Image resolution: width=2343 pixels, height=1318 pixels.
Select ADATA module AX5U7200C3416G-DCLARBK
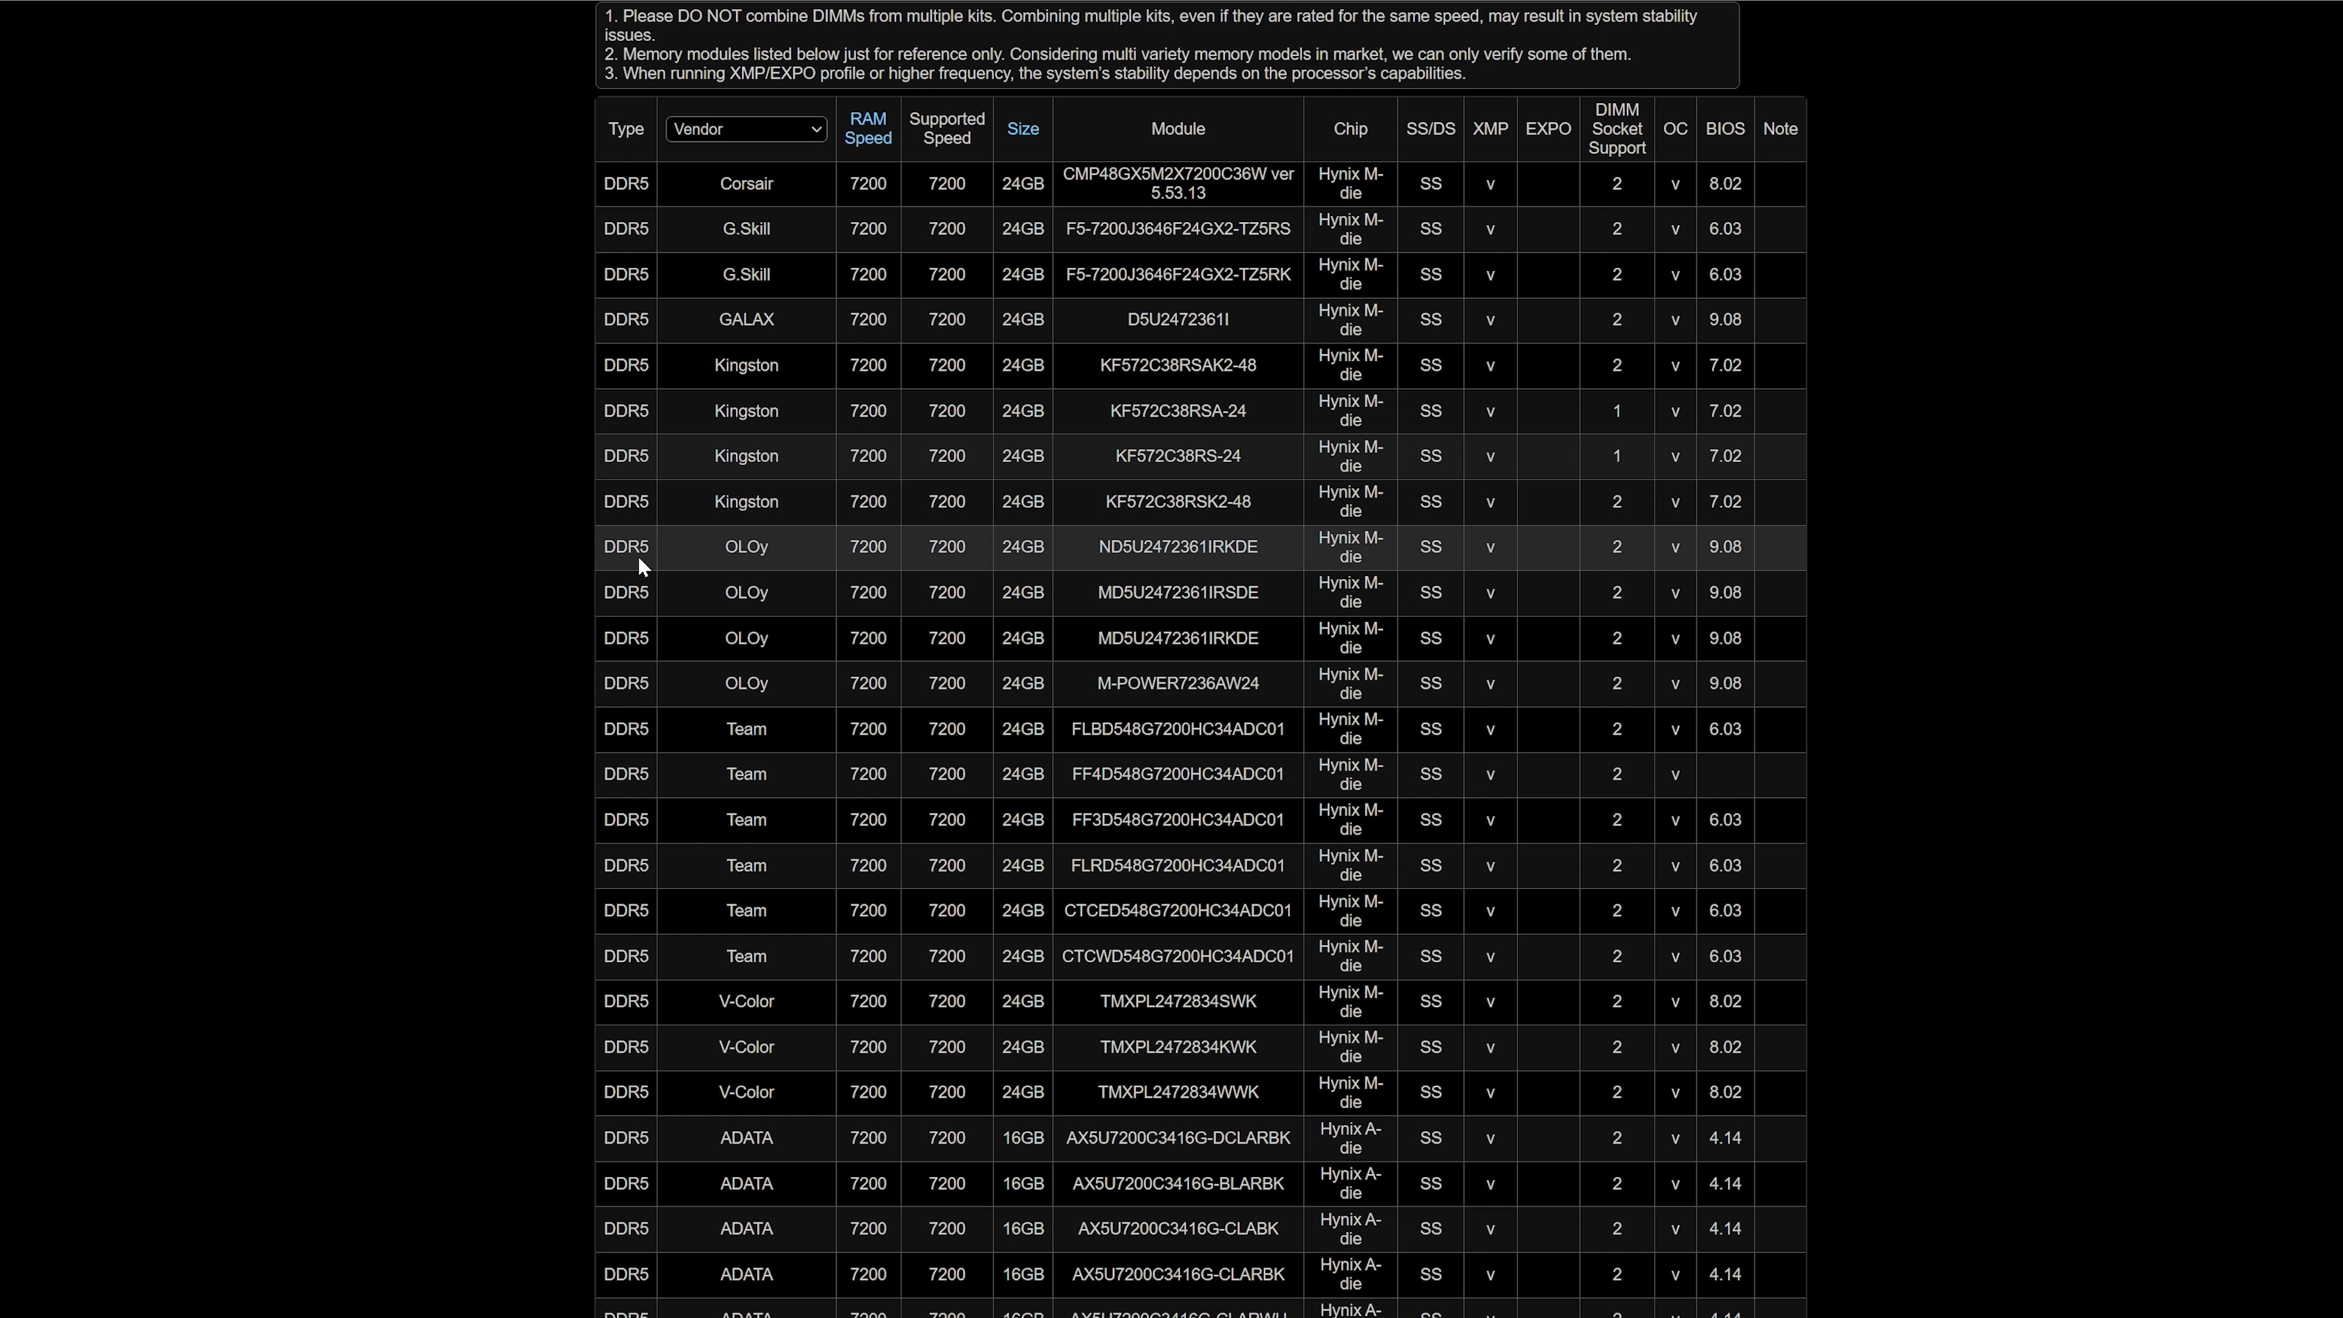click(1178, 1139)
